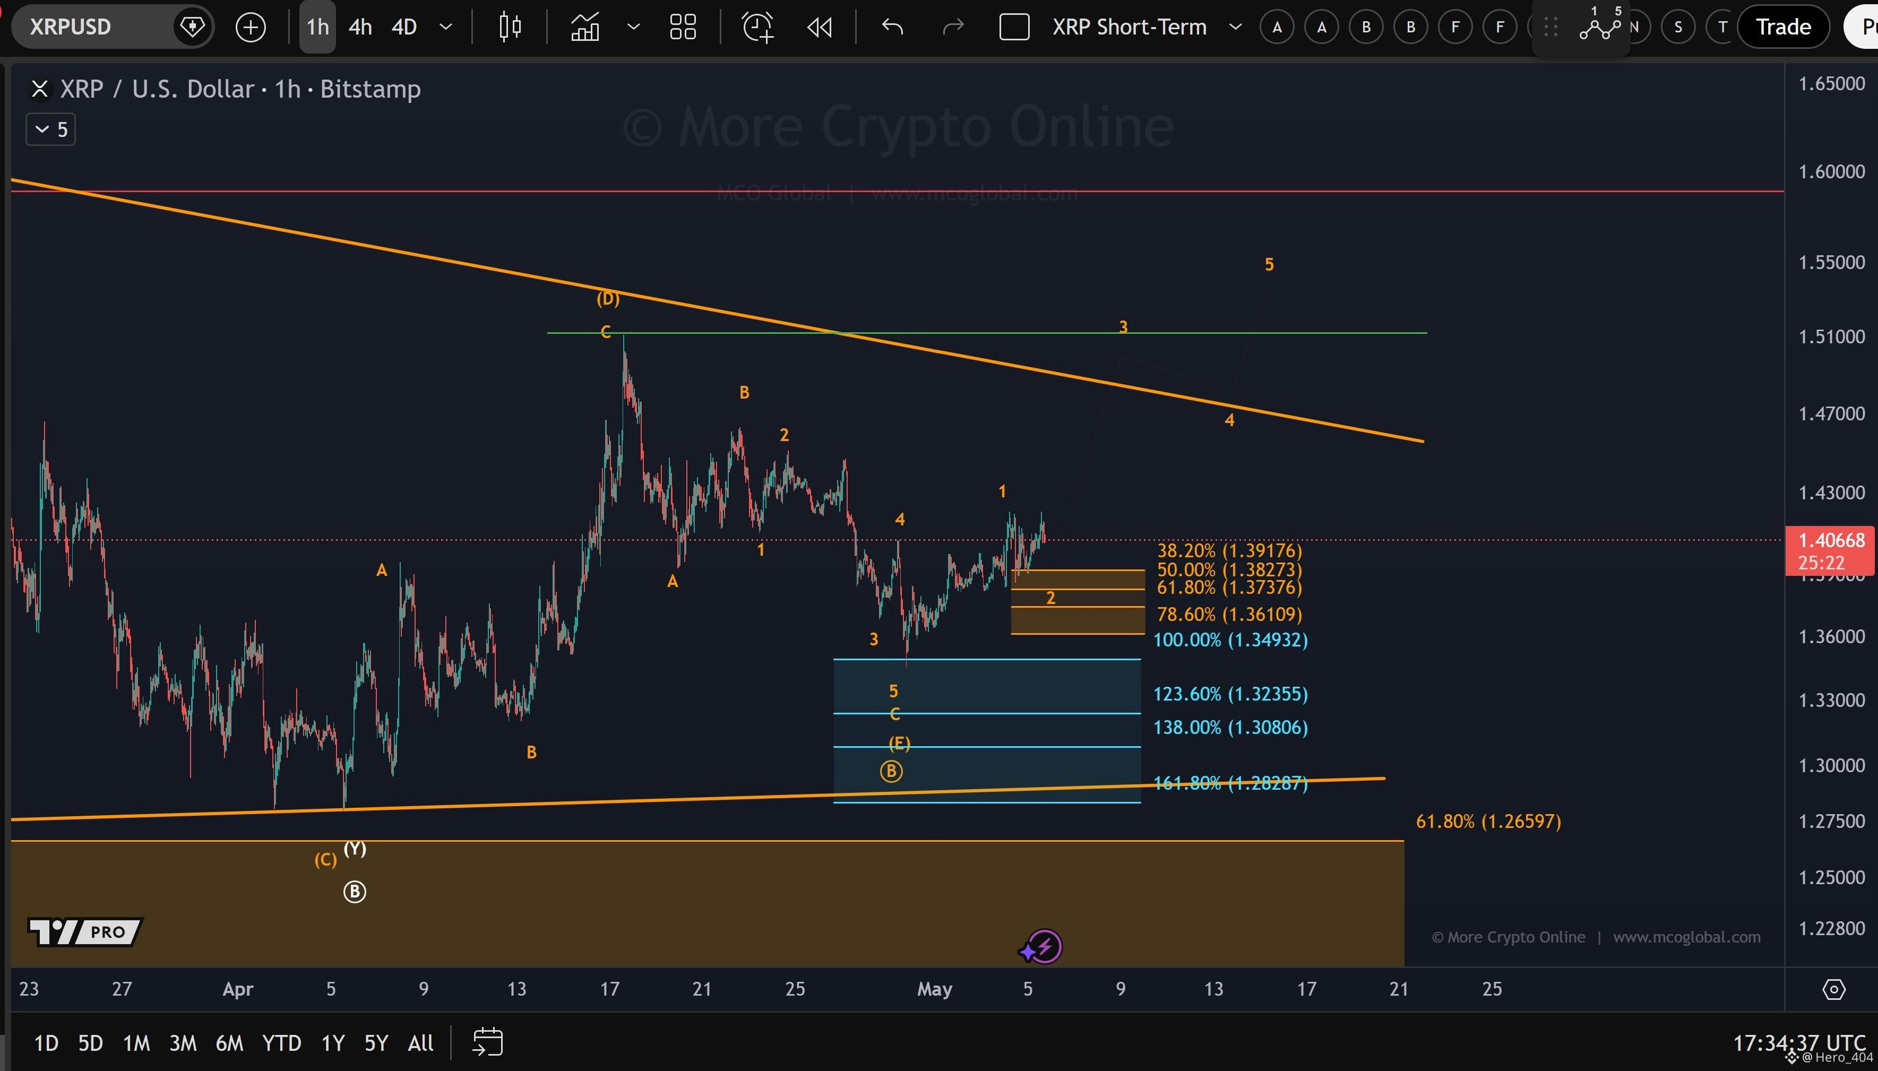1878x1071 pixels.
Task: Expand the collapsed indicators legend showing 5
Action: click(51, 129)
